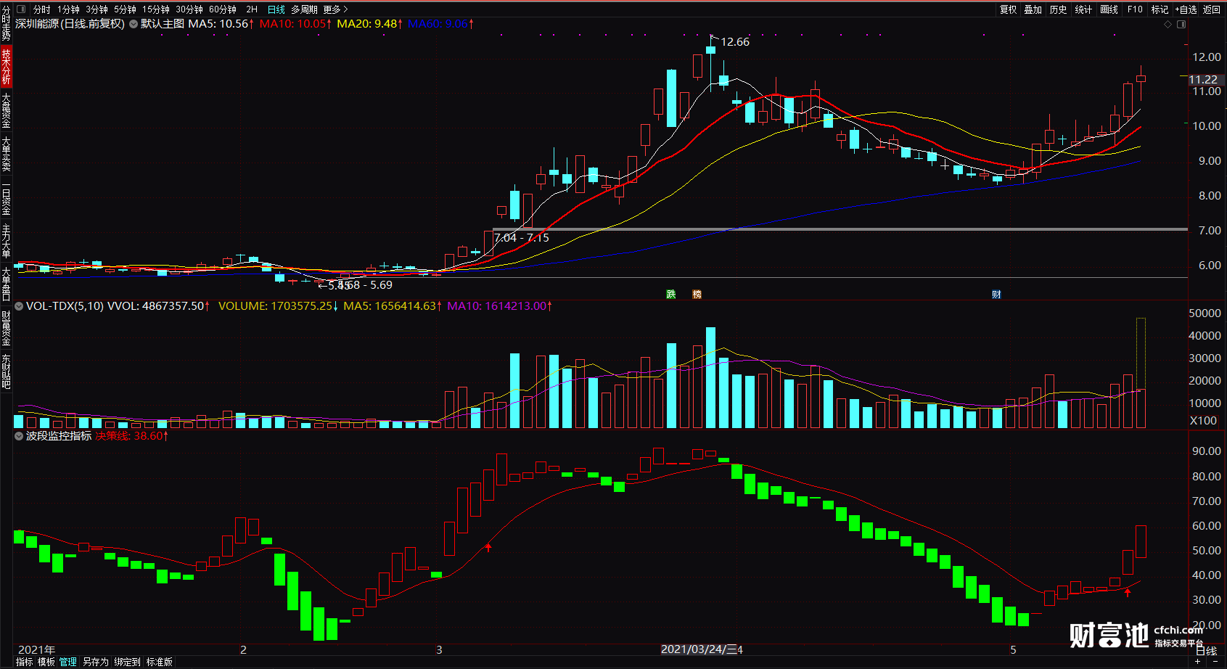Click the 复权 button
The height and width of the screenshot is (669, 1227).
[x=1009, y=9]
